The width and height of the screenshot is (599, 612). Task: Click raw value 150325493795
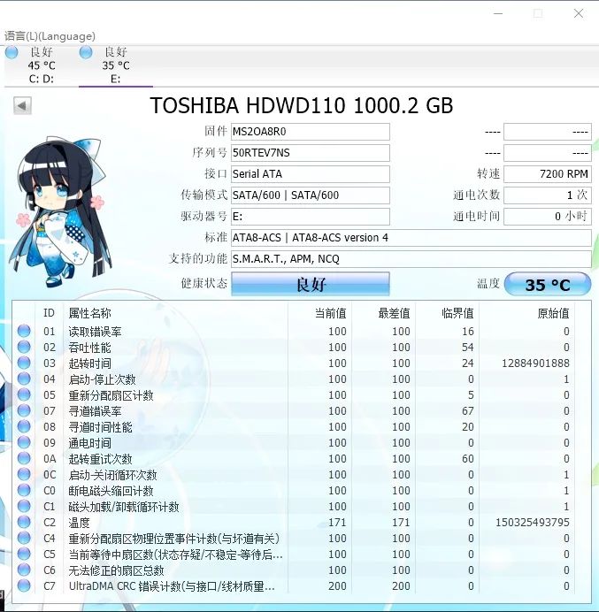533,522
